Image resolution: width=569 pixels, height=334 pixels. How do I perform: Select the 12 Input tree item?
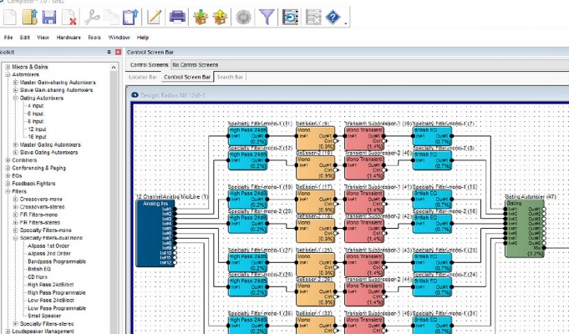pyautogui.click(x=37, y=129)
